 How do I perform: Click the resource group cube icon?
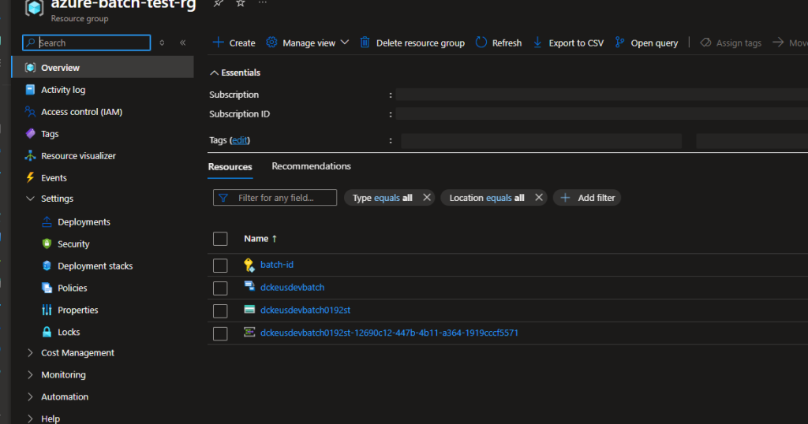(34, 7)
